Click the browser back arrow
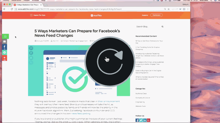 pyautogui.click(x=4, y=9)
